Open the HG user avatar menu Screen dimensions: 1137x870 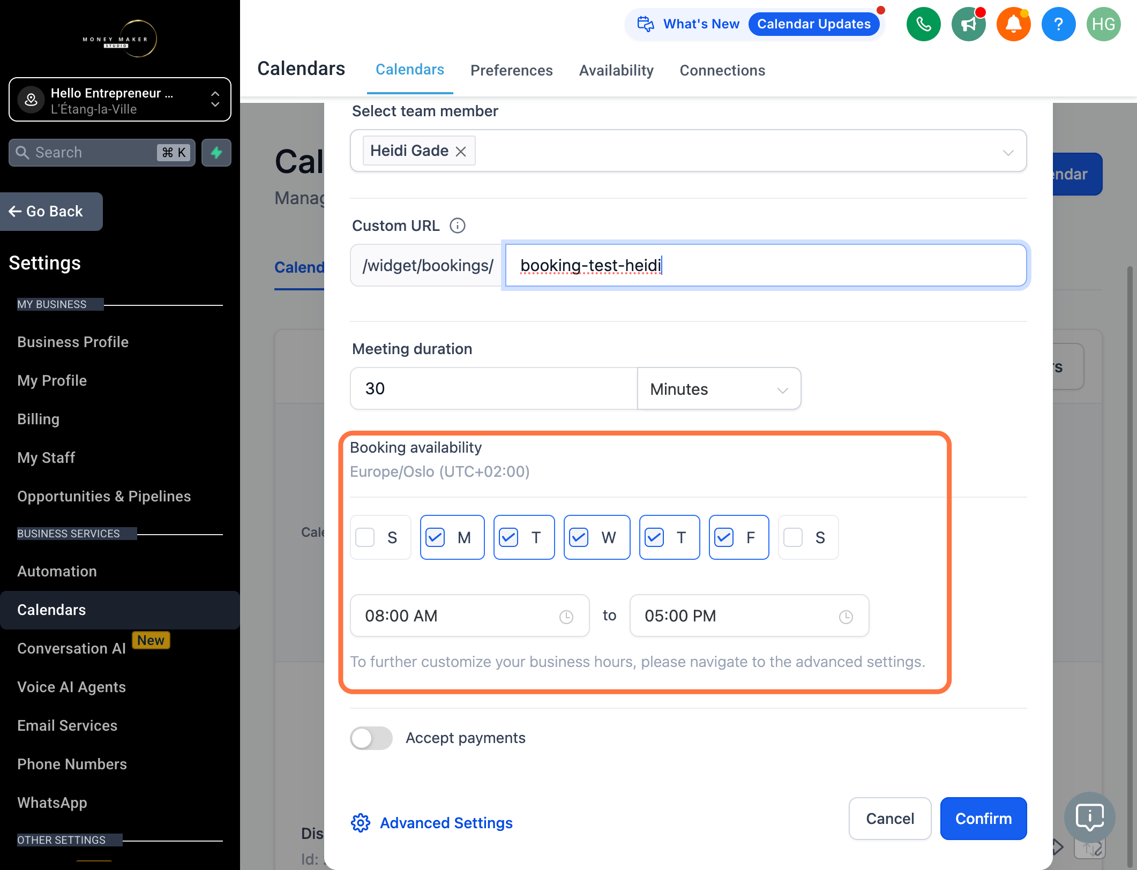point(1103,24)
